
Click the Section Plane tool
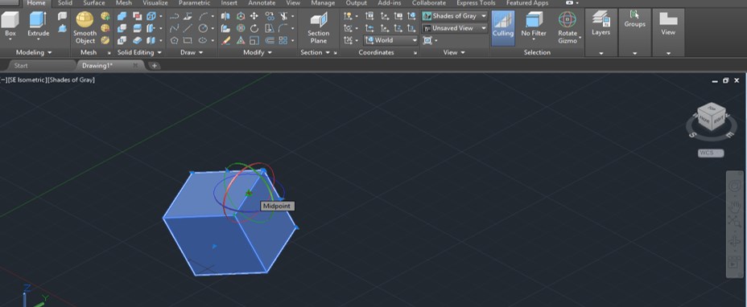[x=318, y=27]
